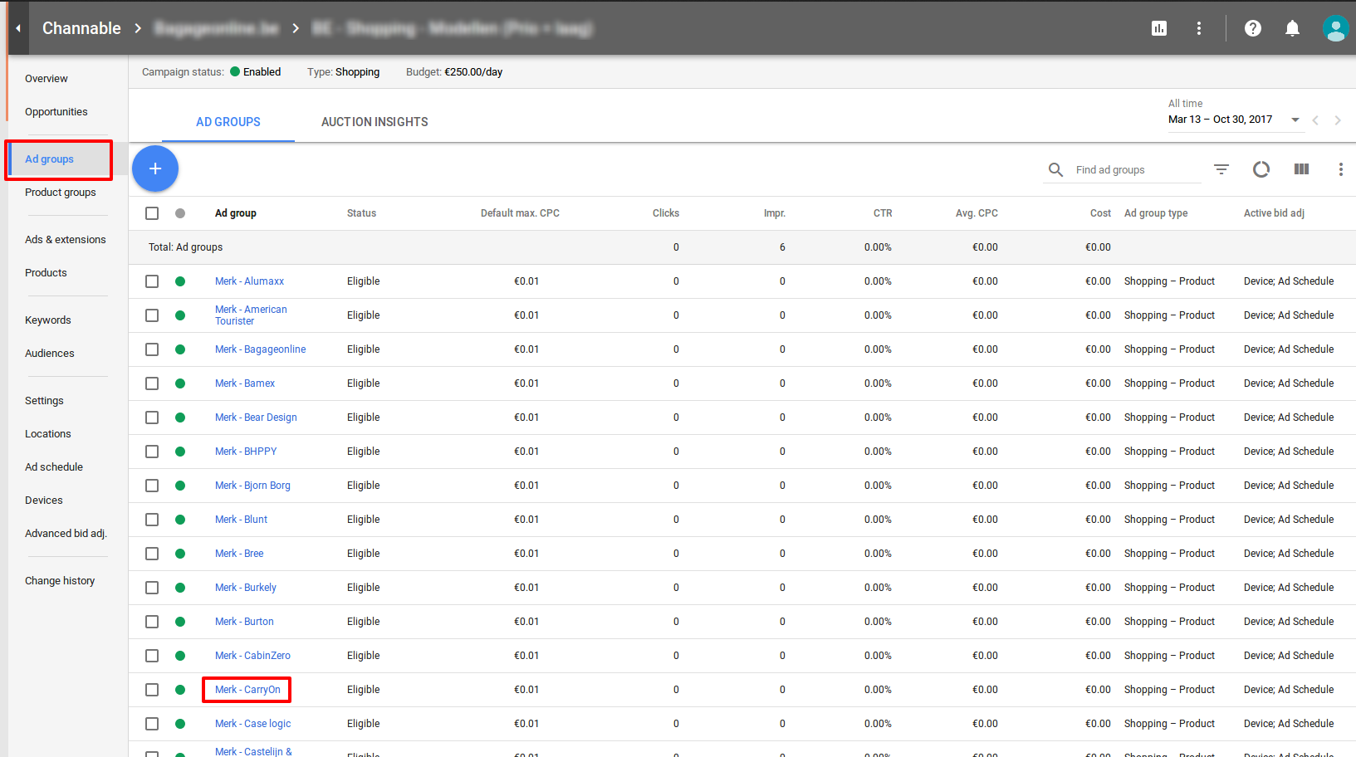1356x757 pixels.
Task: Switch to the Auction Insights tab
Action: [374, 122]
